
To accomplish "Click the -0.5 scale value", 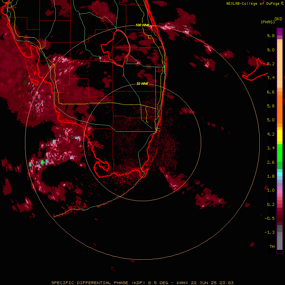I will (x=269, y=218).
